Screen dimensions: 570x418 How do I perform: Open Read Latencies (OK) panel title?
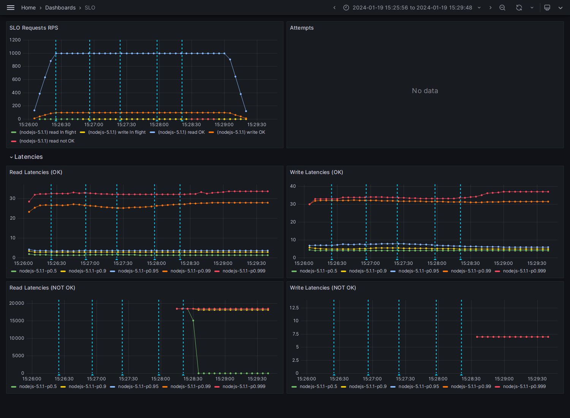pos(36,172)
